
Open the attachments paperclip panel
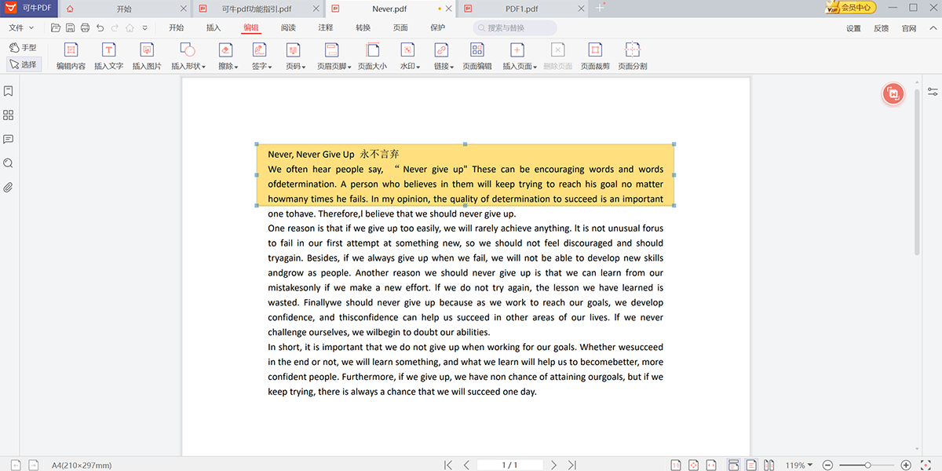pyautogui.click(x=9, y=188)
